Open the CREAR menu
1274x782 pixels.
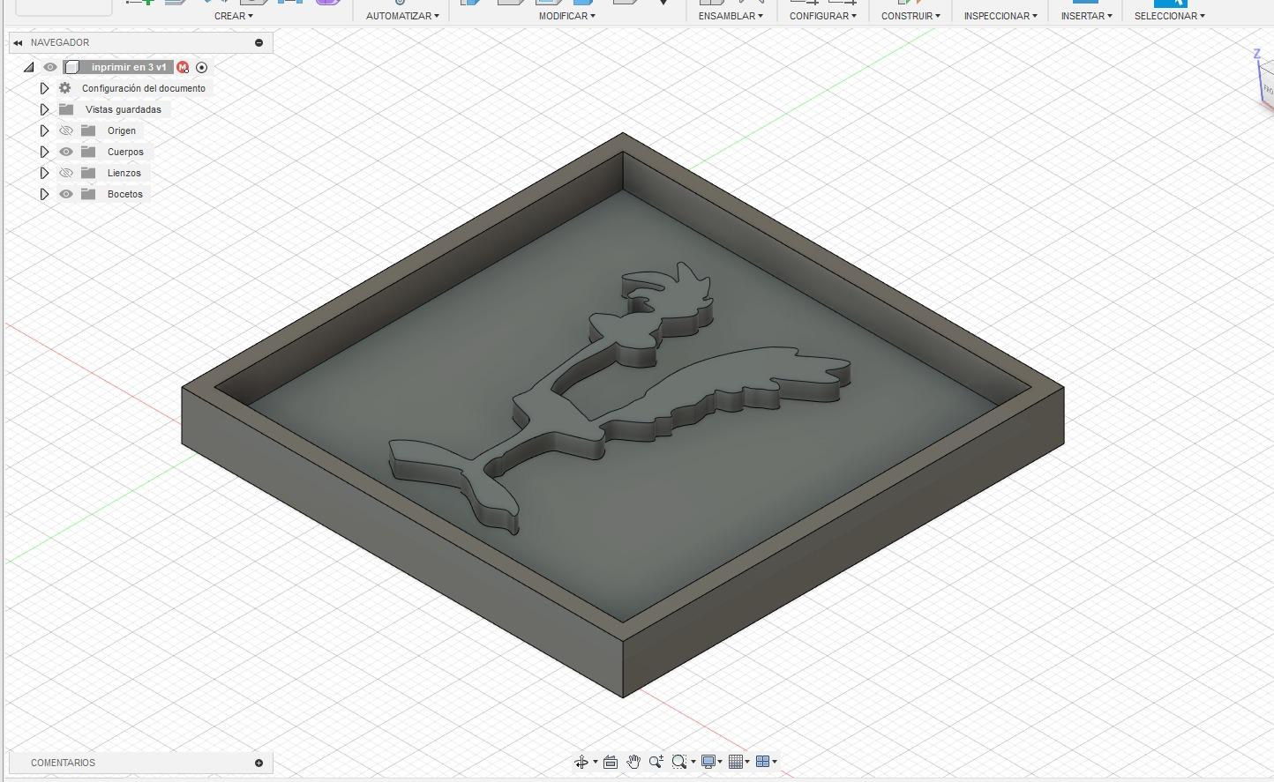click(234, 16)
